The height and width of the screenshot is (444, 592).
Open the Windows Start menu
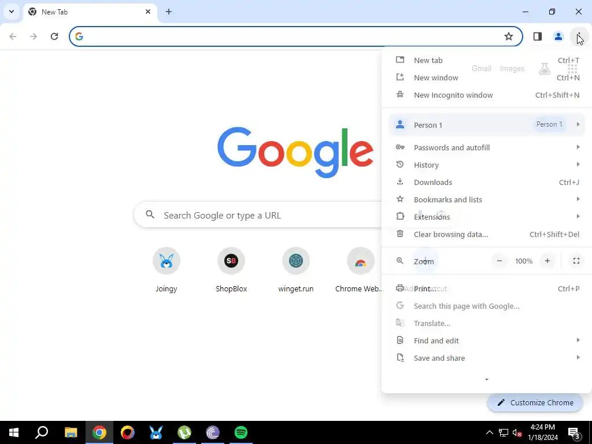14,432
